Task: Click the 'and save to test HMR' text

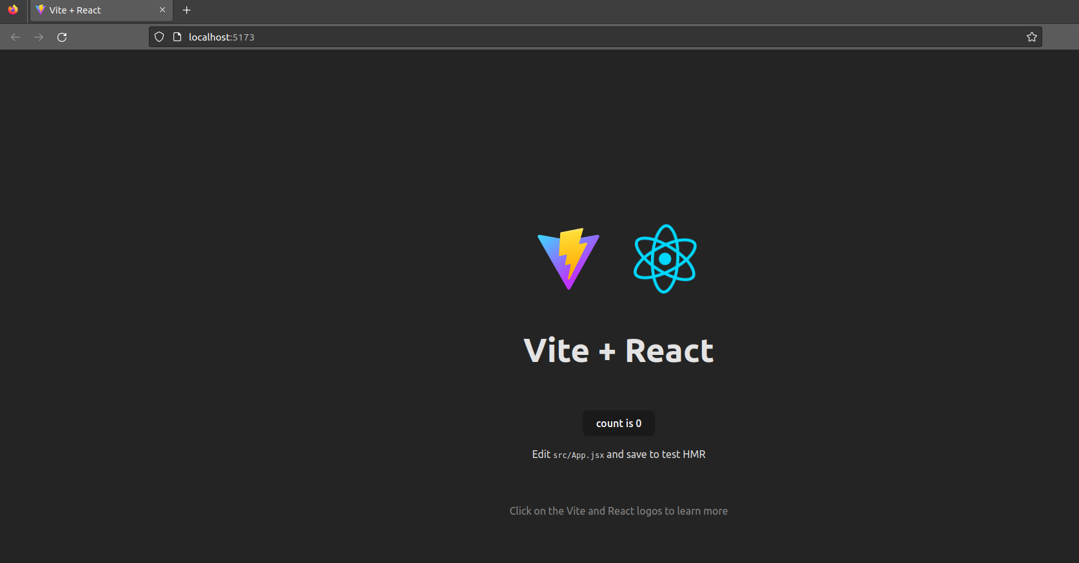Action: click(x=656, y=455)
